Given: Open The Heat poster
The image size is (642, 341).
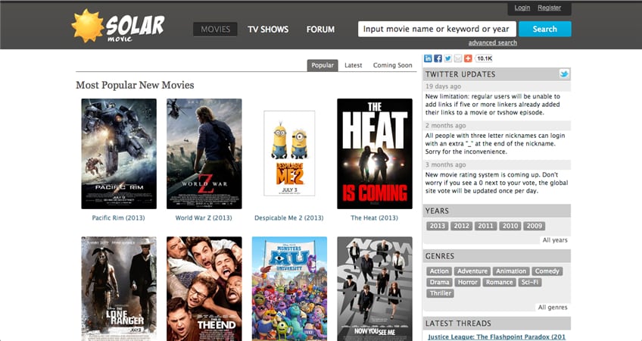Looking at the screenshot, I should point(375,154).
